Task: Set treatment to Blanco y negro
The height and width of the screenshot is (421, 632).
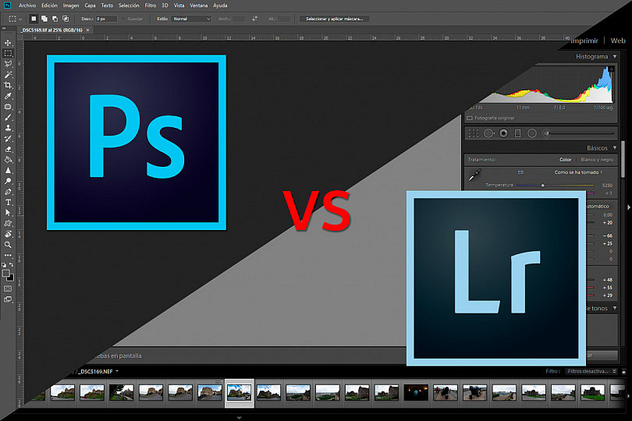Action: [597, 160]
